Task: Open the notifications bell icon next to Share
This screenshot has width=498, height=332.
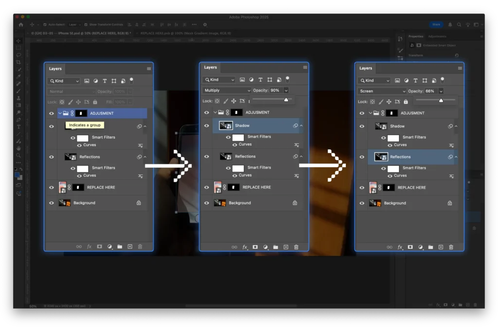Action: point(450,24)
